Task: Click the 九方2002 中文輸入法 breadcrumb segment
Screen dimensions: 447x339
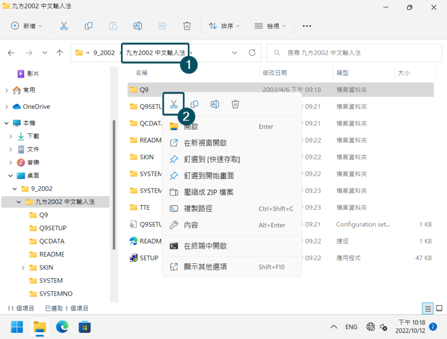Action: click(x=155, y=53)
